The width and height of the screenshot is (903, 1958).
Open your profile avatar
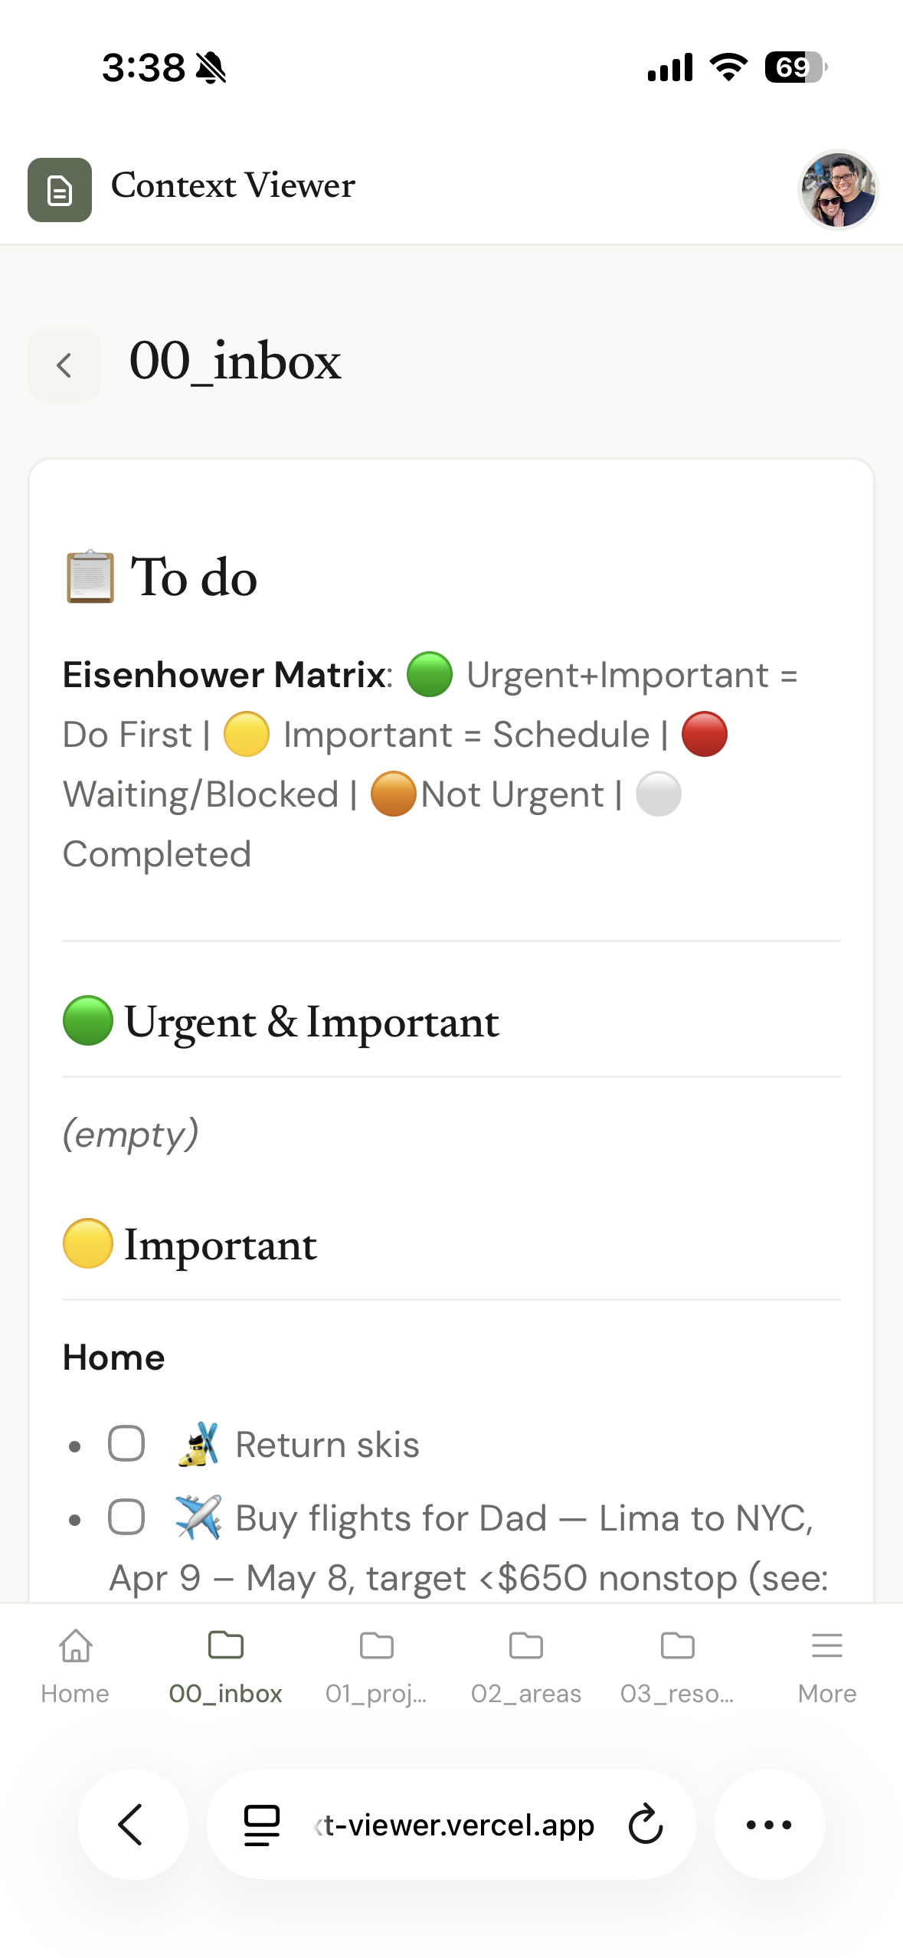tap(838, 190)
